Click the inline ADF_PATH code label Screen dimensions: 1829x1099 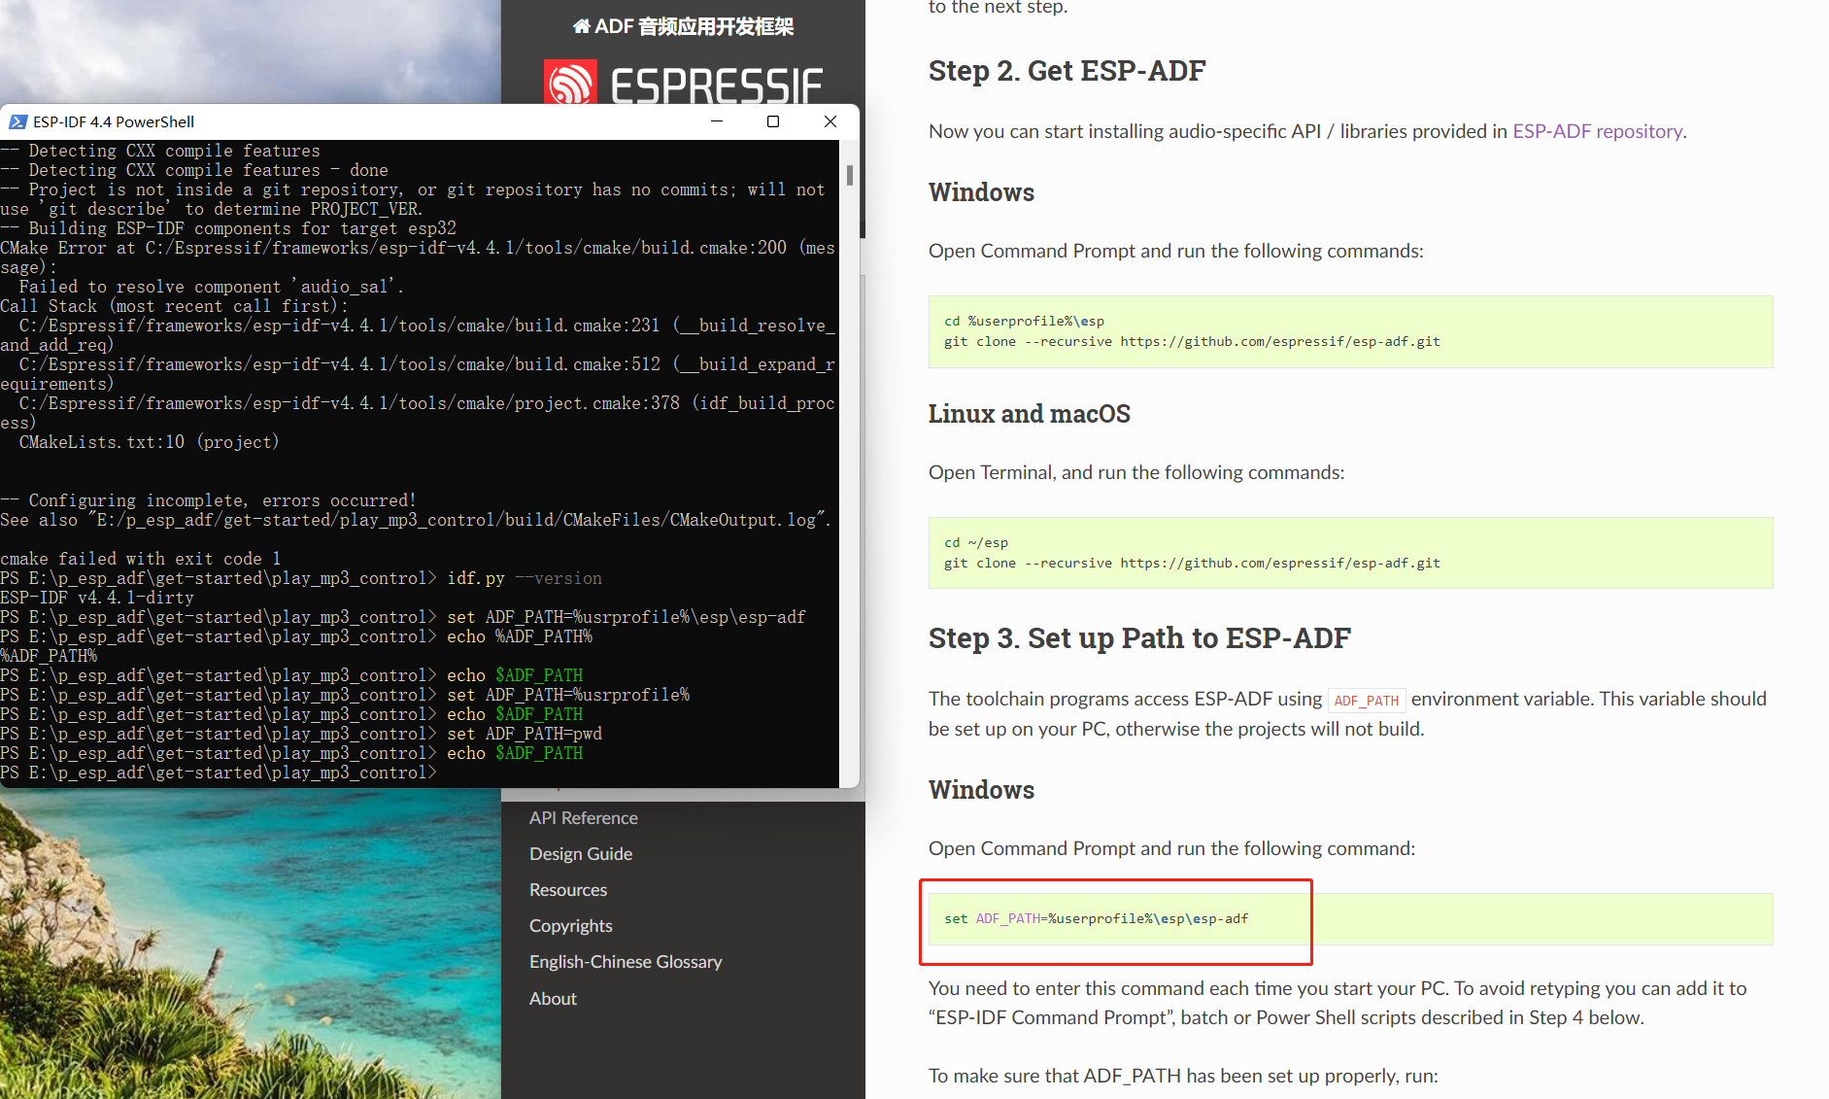(x=1366, y=700)
